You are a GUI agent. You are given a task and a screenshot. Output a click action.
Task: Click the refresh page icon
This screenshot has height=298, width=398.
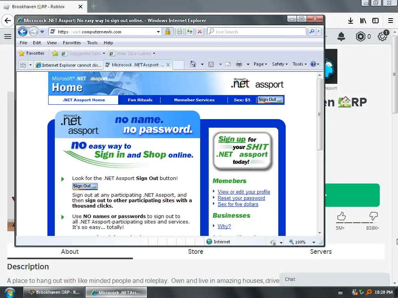[190, 32]
